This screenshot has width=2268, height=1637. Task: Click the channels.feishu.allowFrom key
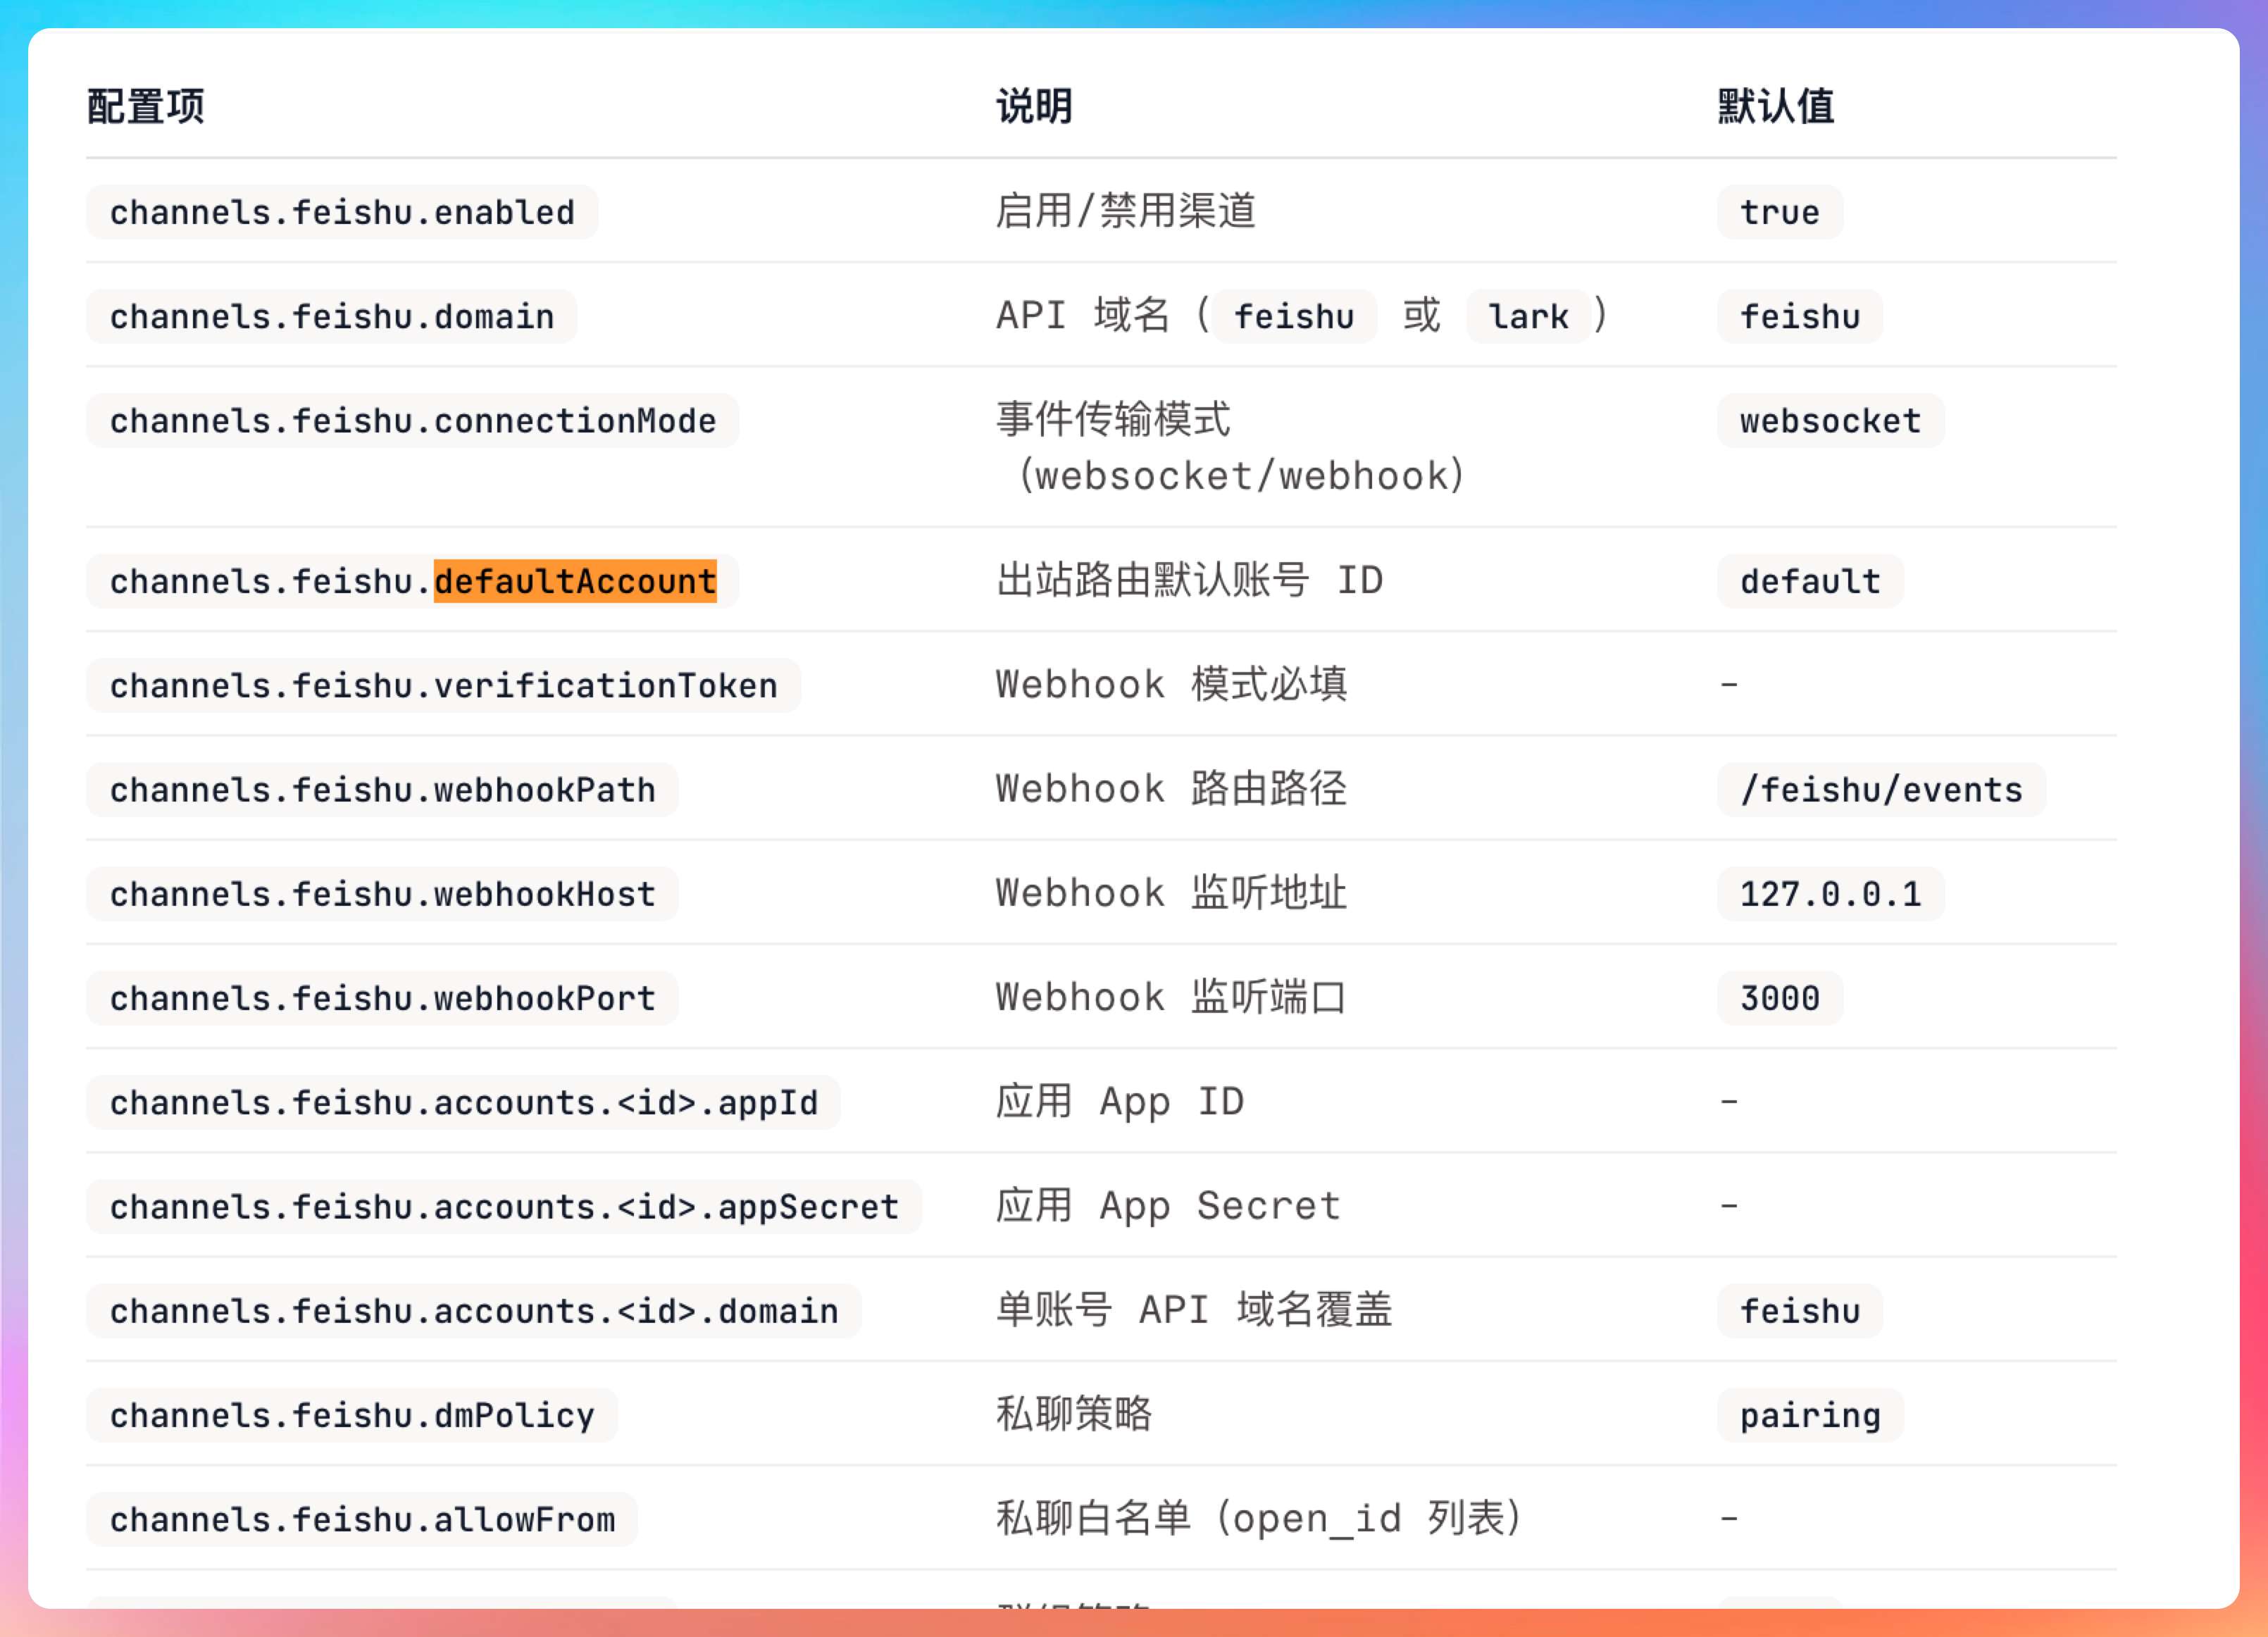tap(362, 1519)
